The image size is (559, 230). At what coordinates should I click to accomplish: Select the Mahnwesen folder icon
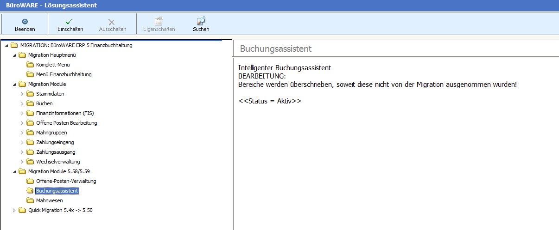(30, 200)
